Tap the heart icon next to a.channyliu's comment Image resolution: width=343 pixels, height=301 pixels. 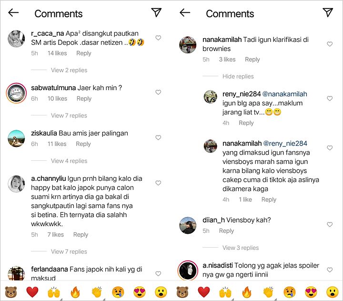pyautogui.click(x=158, y=183)
